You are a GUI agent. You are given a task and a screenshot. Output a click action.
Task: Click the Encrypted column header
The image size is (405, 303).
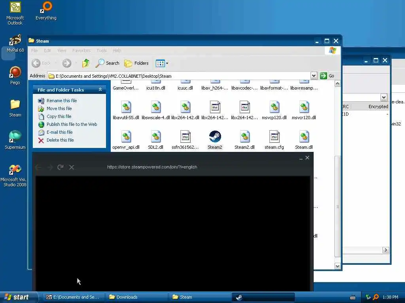378,107
